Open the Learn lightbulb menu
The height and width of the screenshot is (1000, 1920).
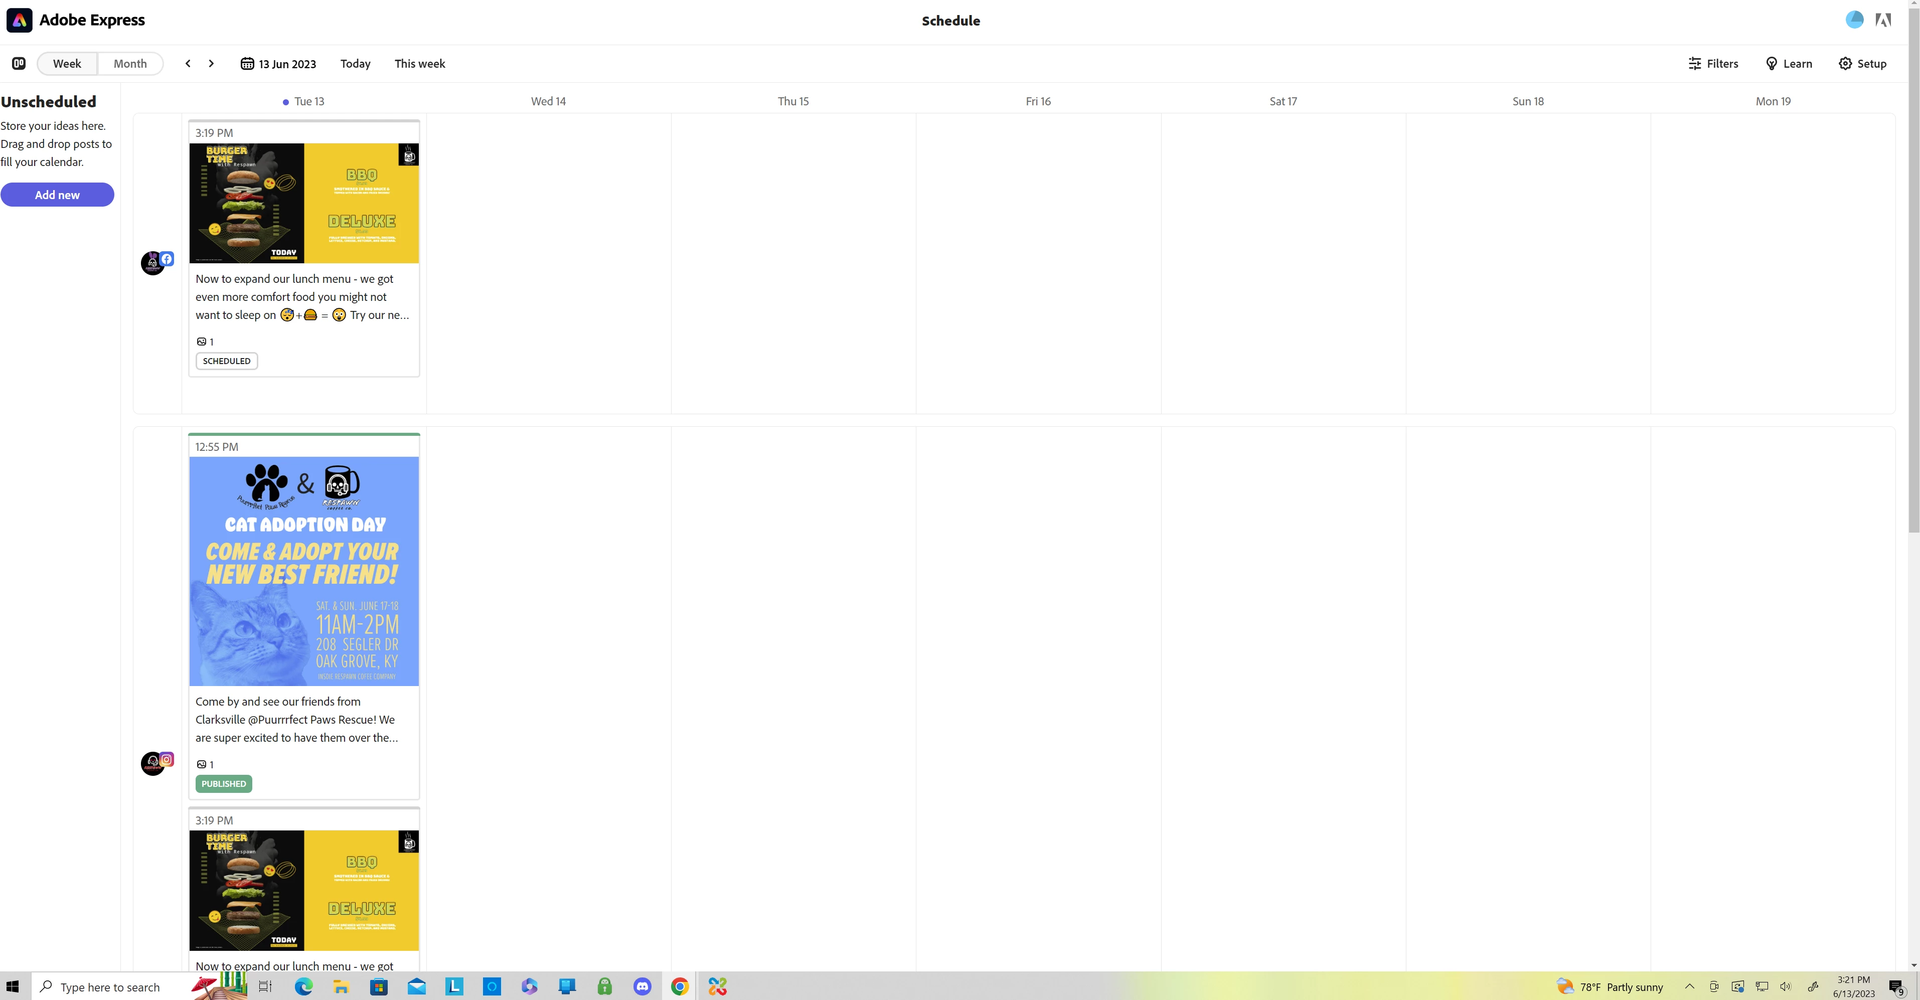(x=1789, y=63)
